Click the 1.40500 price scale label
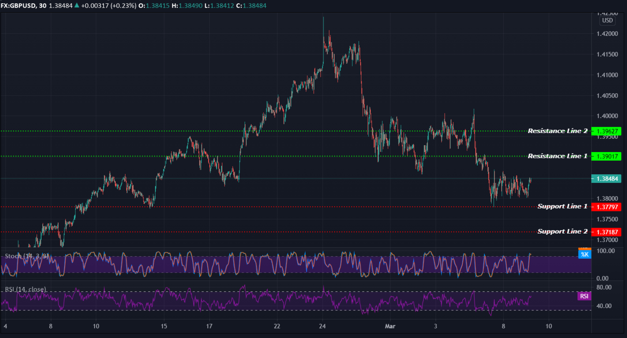 click(x=607, y=96)
